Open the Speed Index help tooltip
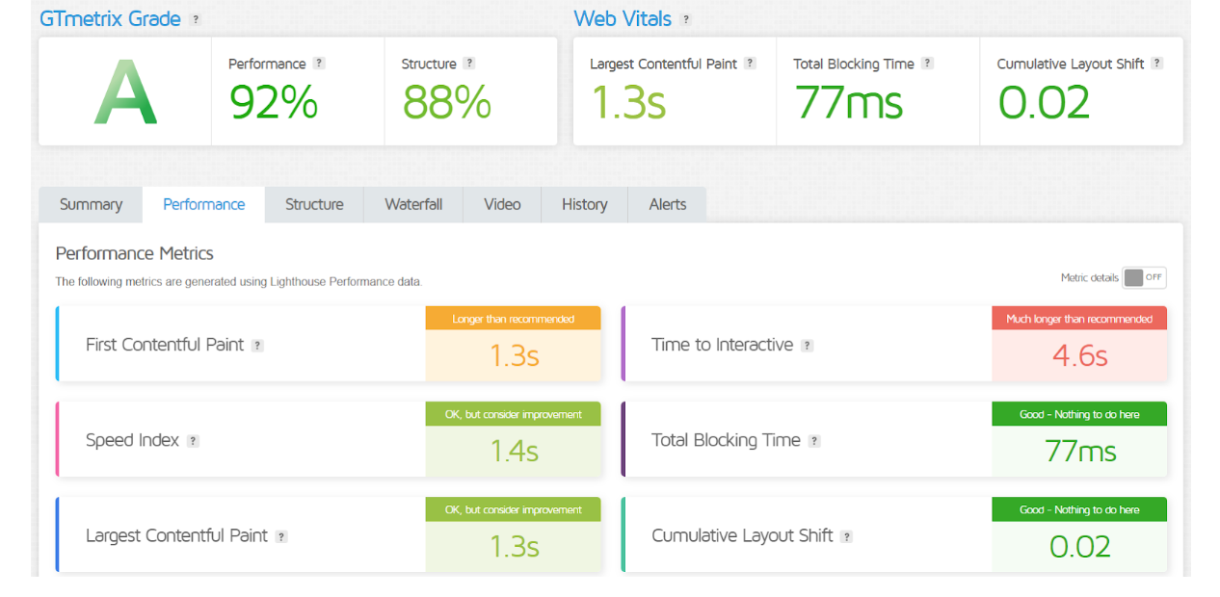Viewport: 1220px width, 597px height. point(193,440)
